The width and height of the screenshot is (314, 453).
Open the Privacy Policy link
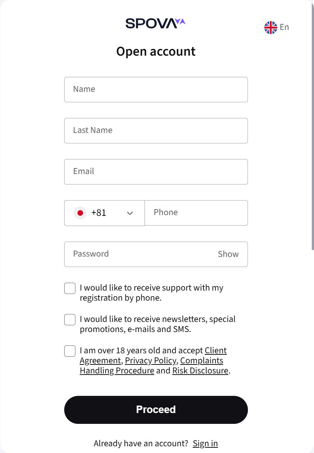coord(150,360)
